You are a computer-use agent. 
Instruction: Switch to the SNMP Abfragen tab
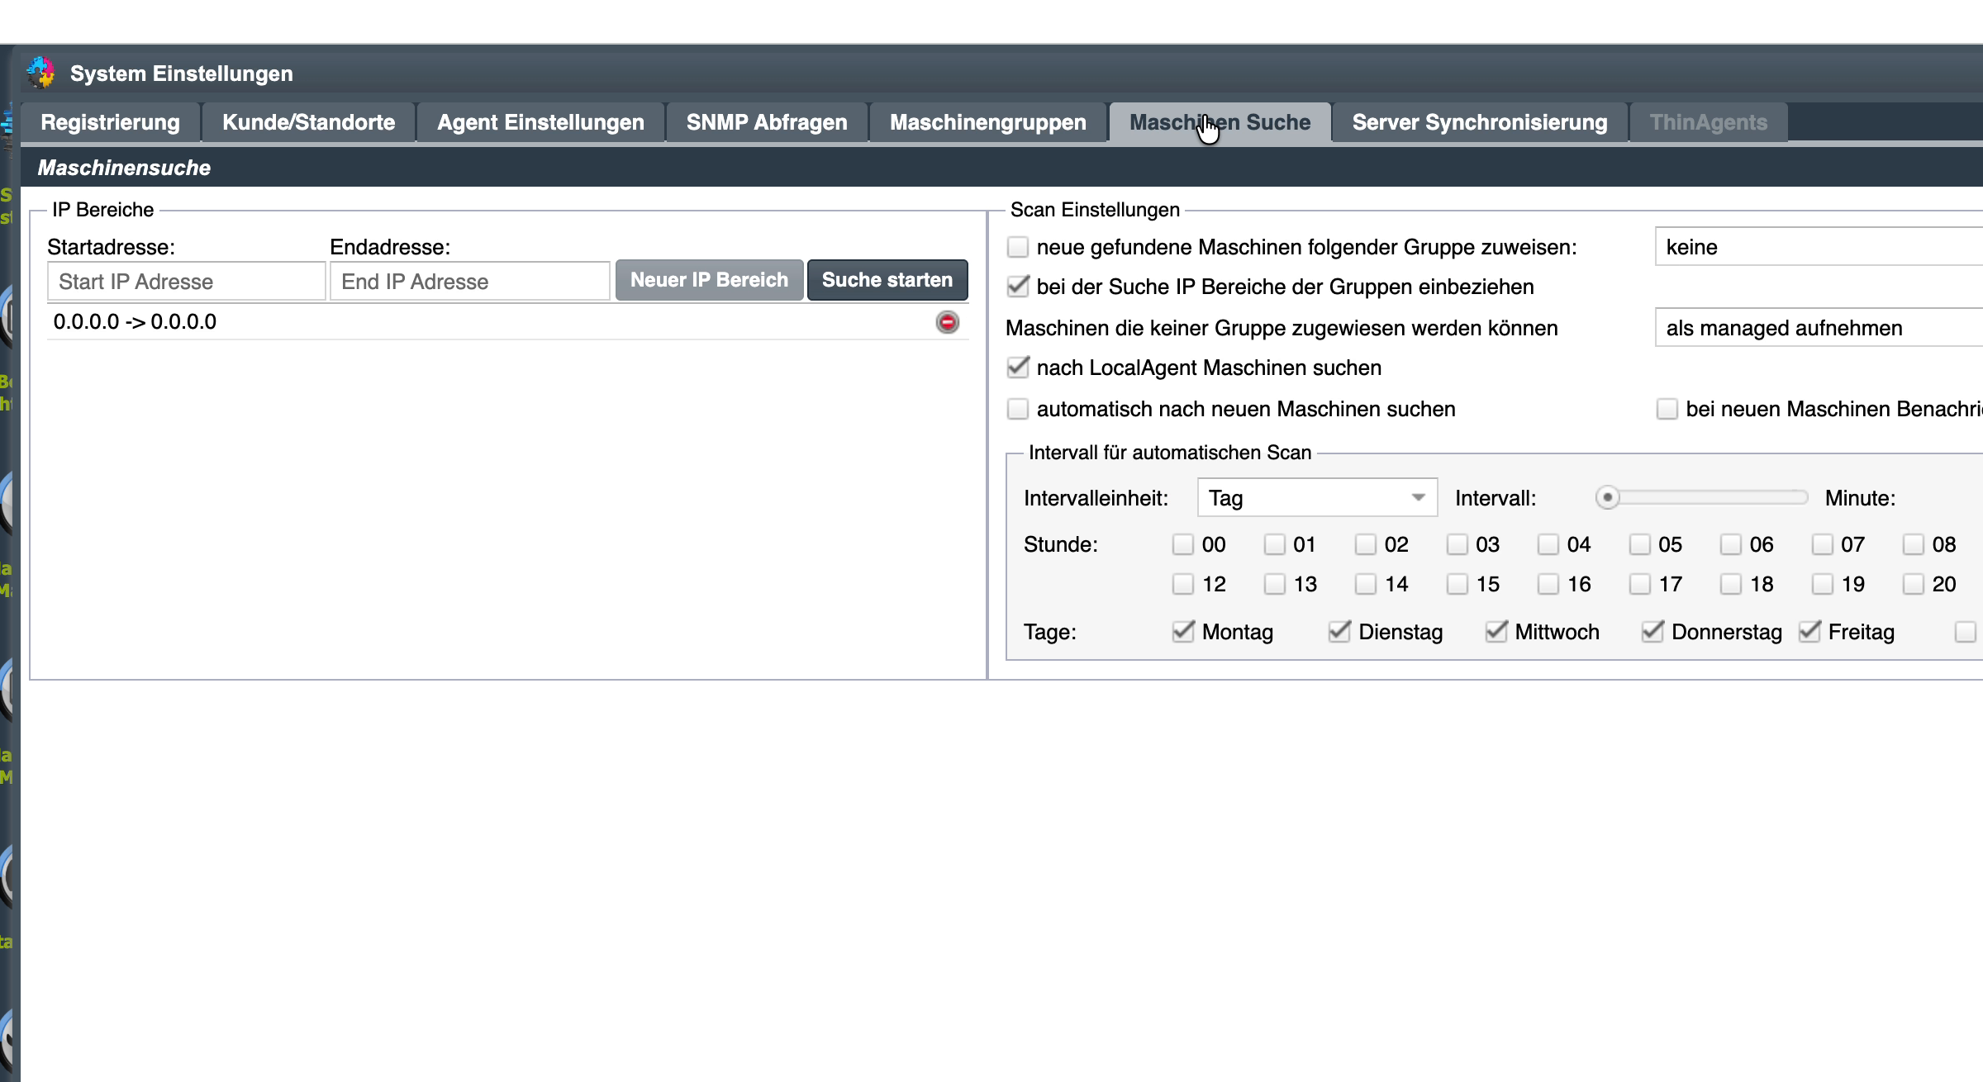tap(767, 122)
